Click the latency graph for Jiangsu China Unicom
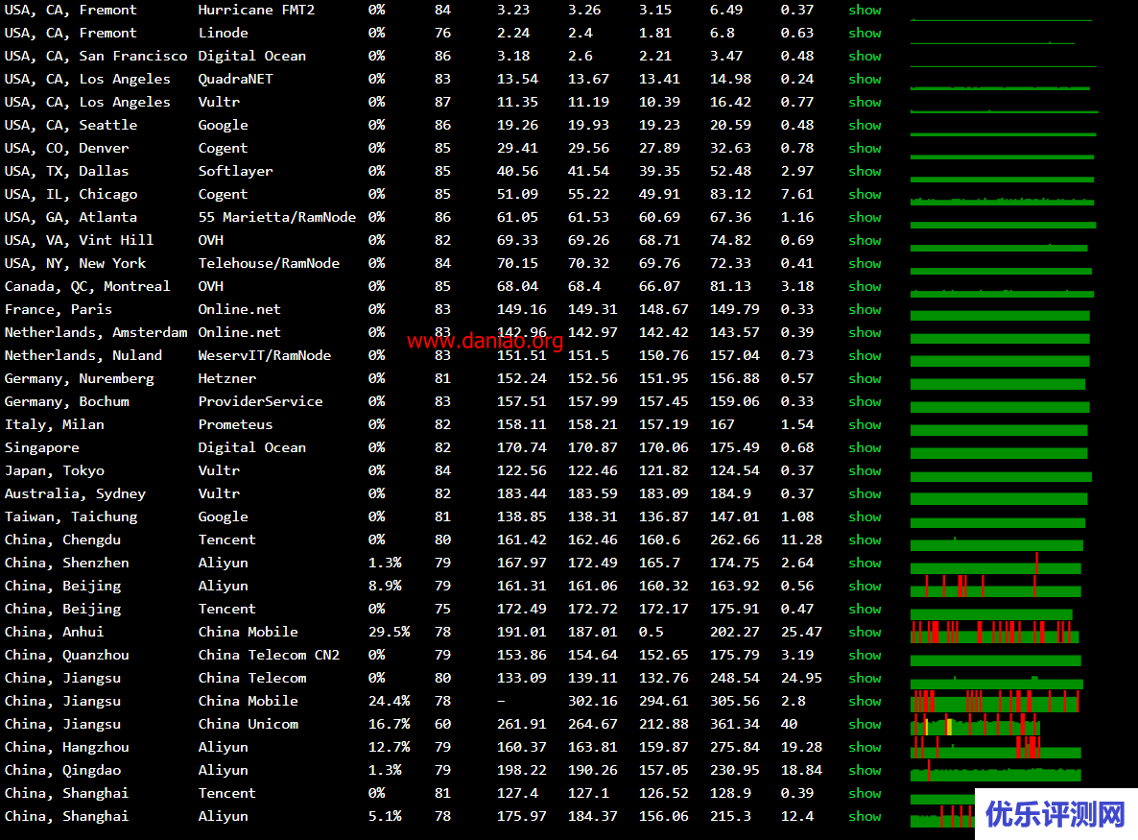The width and height of the screenshot is (1138, 840). coord(976,725)
